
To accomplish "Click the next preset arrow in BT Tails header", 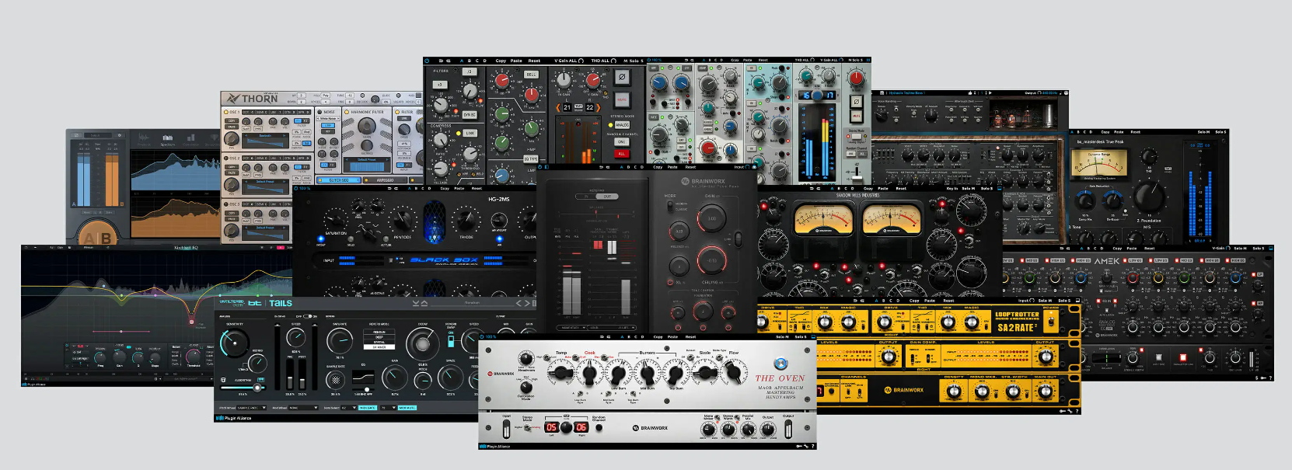I will 527,303.
